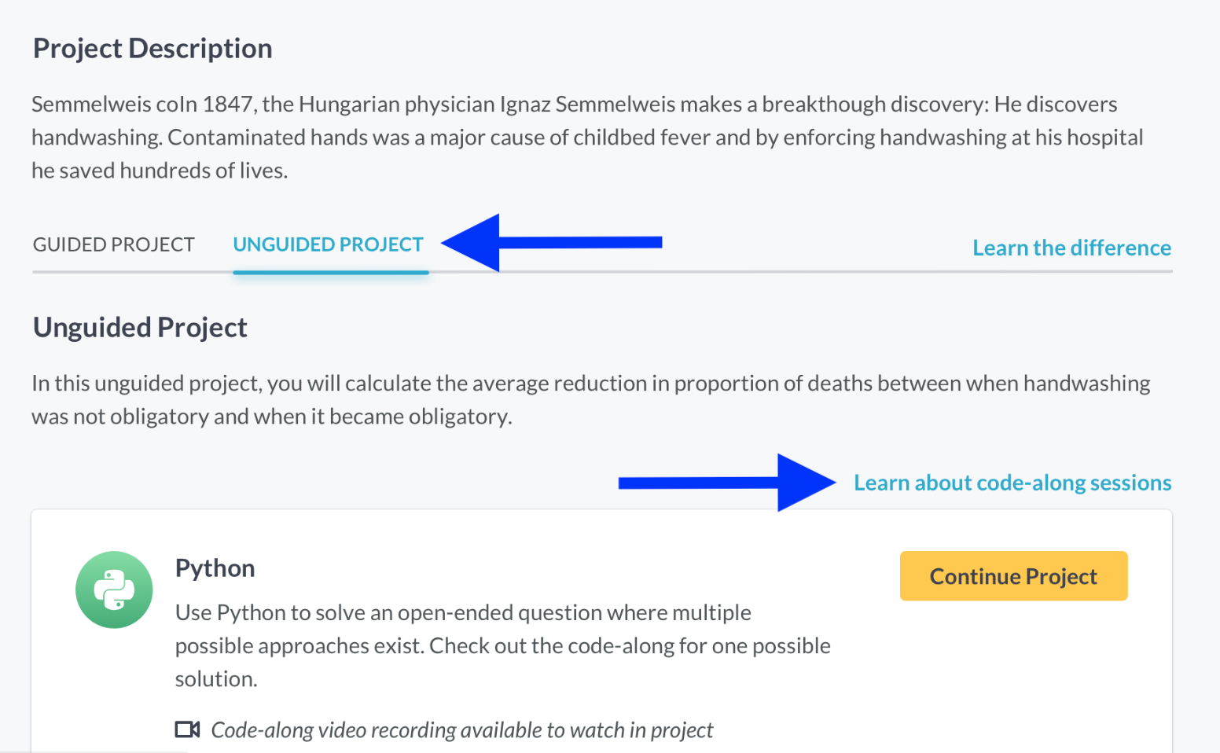Click the Python title in the card
1220x753 pixels.
pos(215,568)
